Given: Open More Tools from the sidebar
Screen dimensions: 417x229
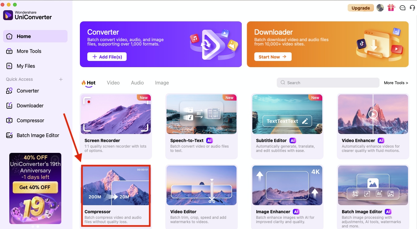Looking at the screenshot, I should [29, 51].
